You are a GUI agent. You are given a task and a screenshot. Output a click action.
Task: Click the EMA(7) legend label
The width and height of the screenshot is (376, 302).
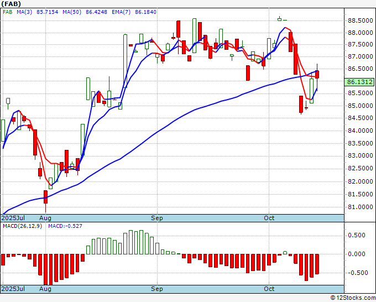121,12
